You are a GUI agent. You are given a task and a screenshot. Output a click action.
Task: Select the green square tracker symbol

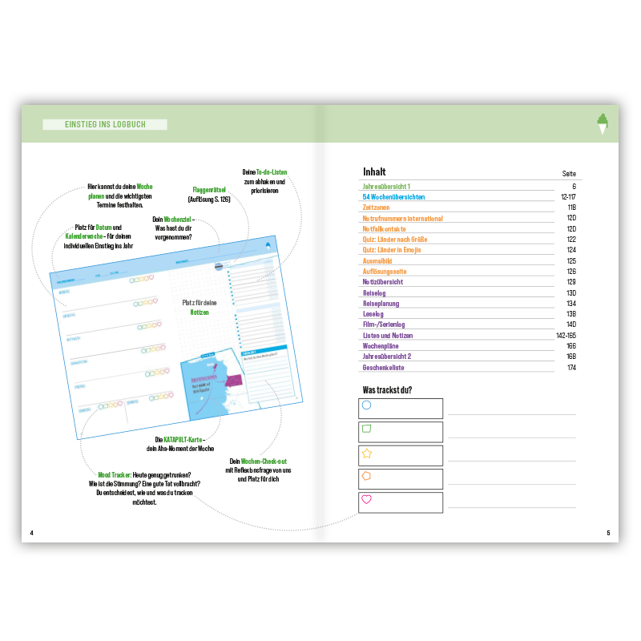(367, 429)
